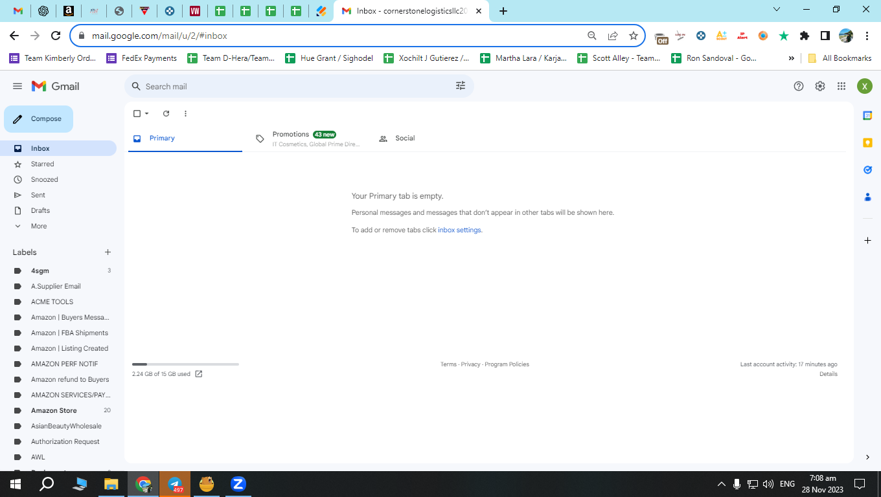
Task: Open the FedEx Payments bookmark
Action: (x=142, y=58)
